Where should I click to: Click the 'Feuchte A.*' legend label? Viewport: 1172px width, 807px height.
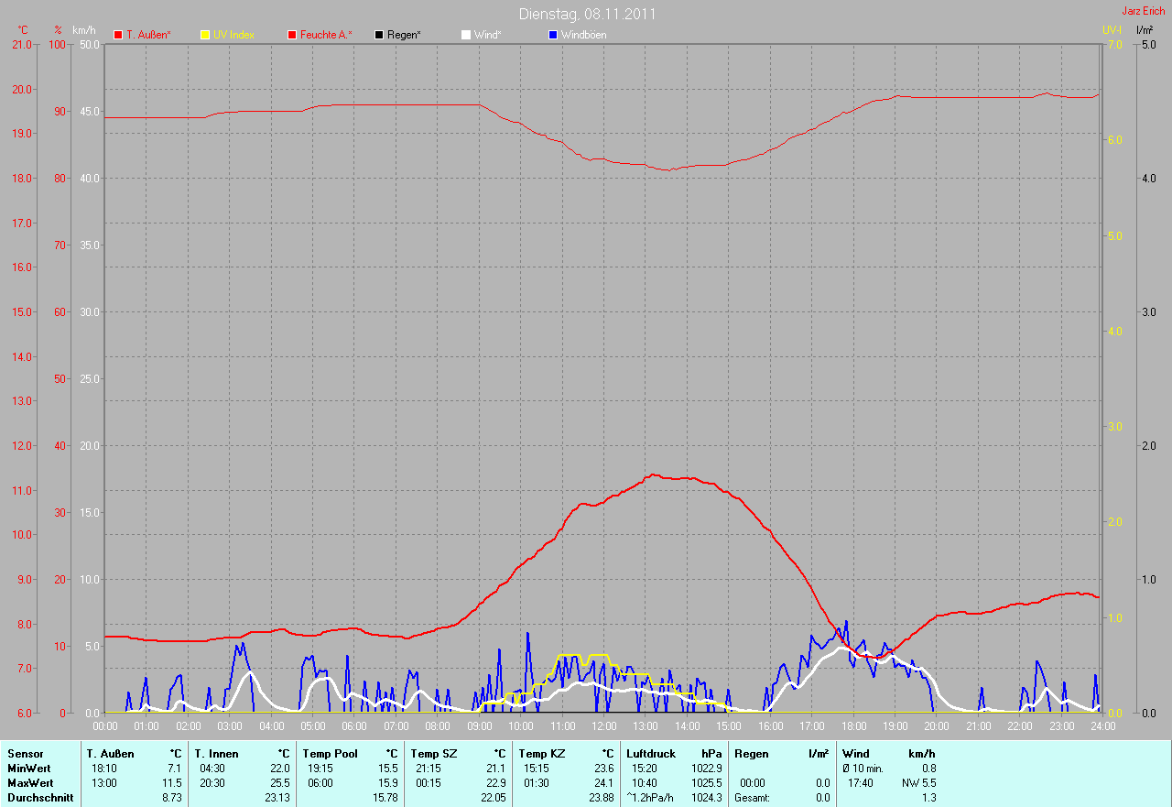click(326, 35)
